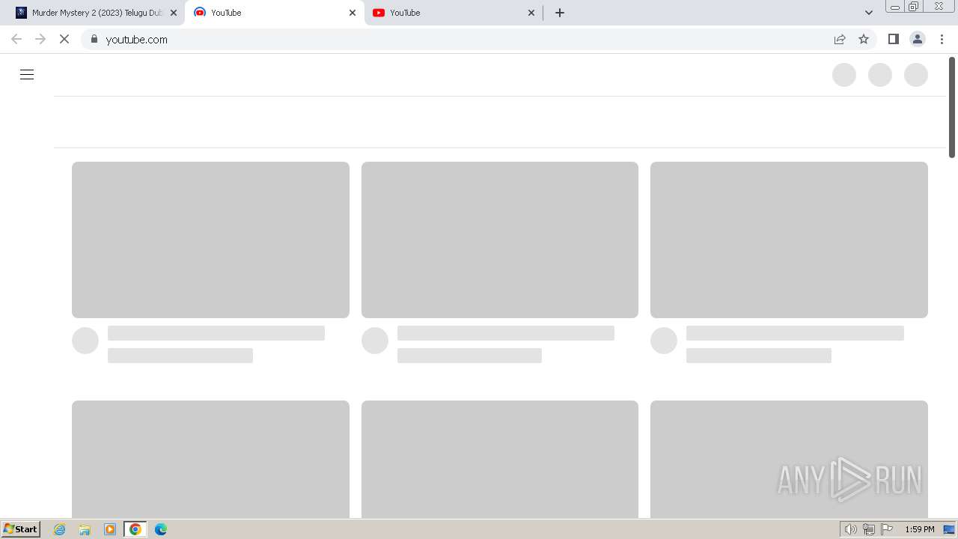This screenshot has width=958, height=539.
Task: Launch Microsoft Edge from taskbar
Action: click(x=161, y=529)
